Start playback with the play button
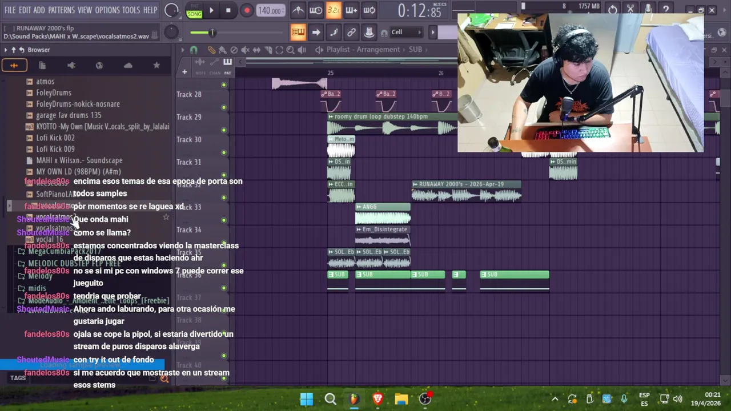Image resolution: width=731 pixels, height=411 pixels. click(211, 10)
